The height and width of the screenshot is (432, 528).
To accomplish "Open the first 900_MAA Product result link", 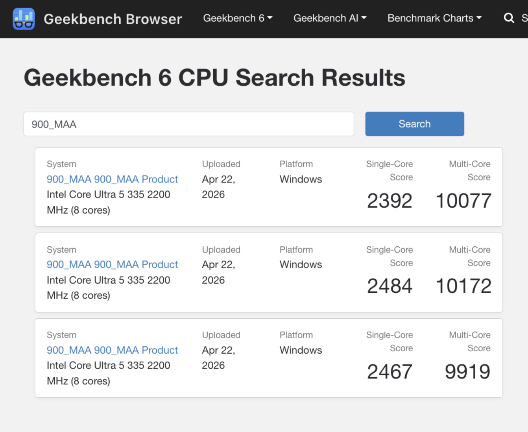I will click(x=112, y=179).
